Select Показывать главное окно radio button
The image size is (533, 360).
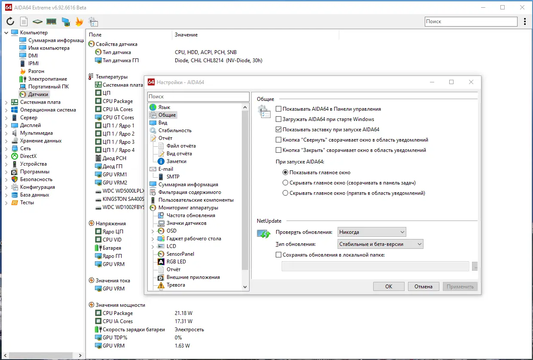click(x=285, y=172)
